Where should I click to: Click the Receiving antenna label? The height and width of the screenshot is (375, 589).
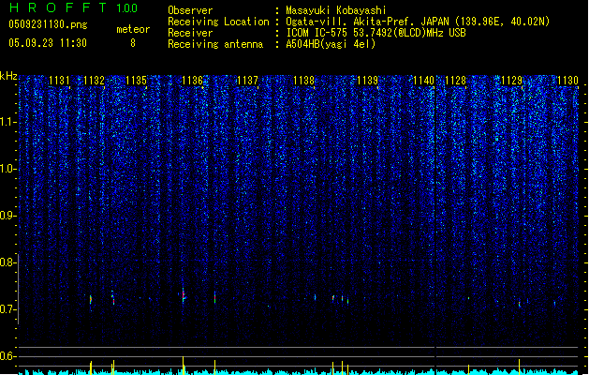click(x=215, y=44)
